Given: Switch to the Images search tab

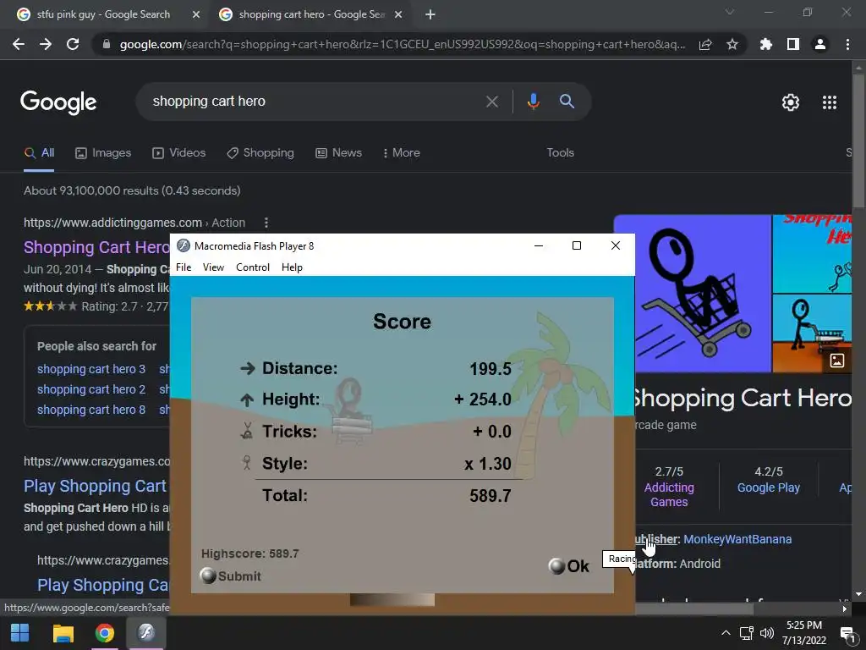Looking at the screenshot, I should click(x=103, y=153).
